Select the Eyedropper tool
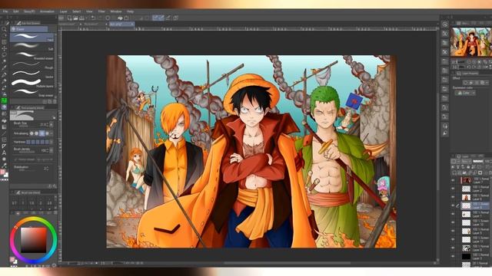This screenshot has height=276, width=492. pos(4,67)
